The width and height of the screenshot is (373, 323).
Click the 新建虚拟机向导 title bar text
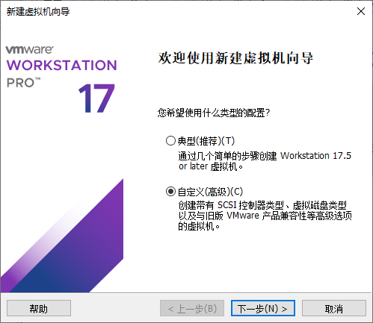coord(38,11)
